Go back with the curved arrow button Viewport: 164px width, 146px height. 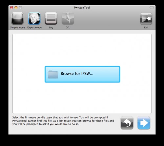click(127, 123)
